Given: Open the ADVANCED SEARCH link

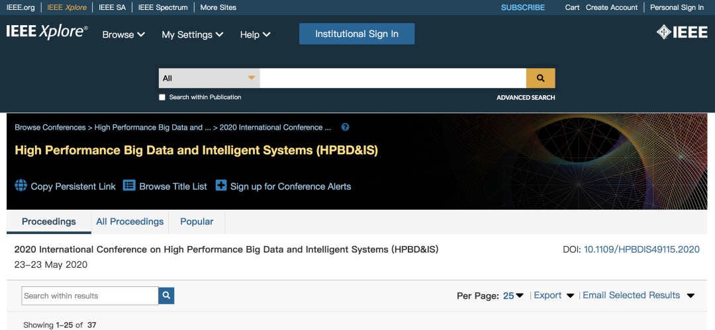Looking at the screenshot, I should [526, 97].
